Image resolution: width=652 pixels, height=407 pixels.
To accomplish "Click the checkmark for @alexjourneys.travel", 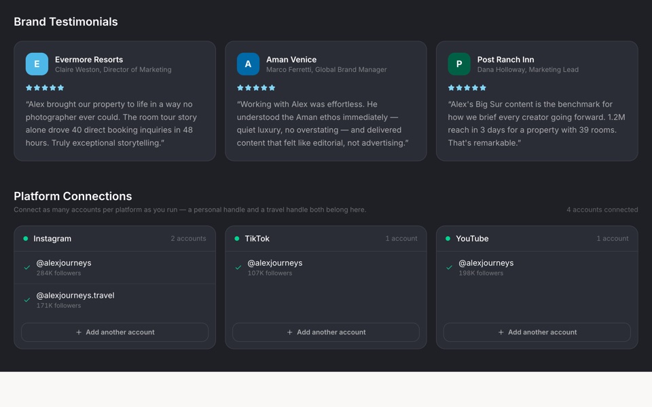I will click(x=27, y=300).
